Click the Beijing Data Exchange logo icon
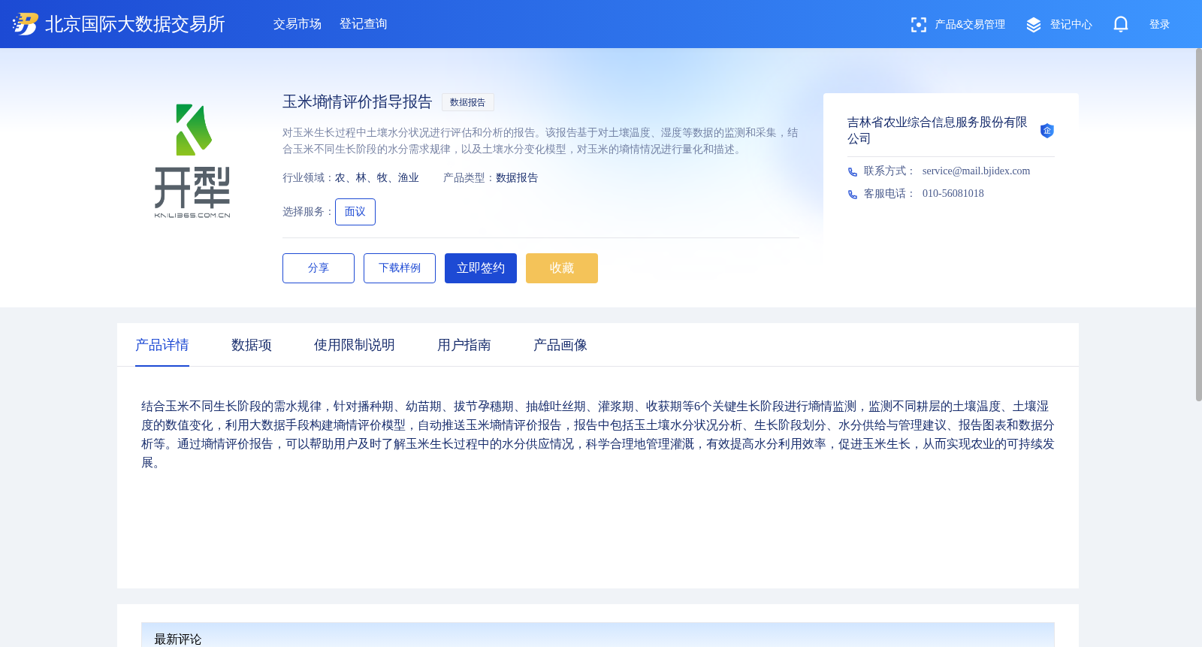This screenshot has height=647, width=1202. 25,24
